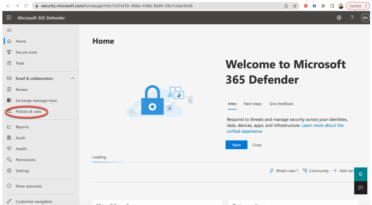Click the Permissions key icon

[9, 159]
